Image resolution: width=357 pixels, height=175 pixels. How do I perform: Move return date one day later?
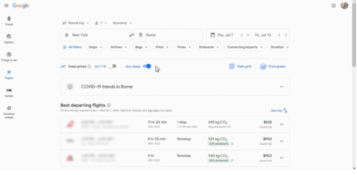pos(286,35)
